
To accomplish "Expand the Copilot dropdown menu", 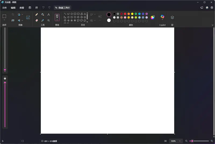I will coord(162,20).
